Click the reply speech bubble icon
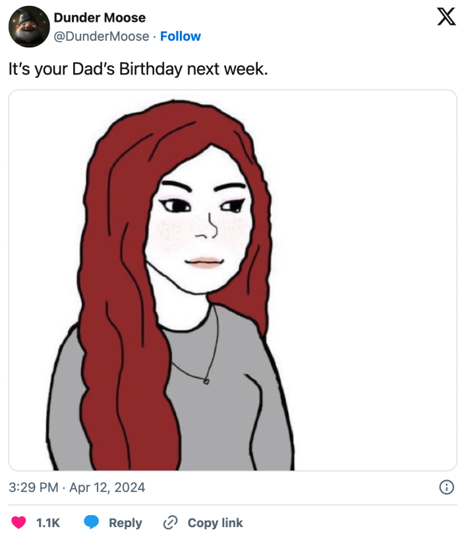The width and height of the screenshot is (468, 537). pos(92,522)
